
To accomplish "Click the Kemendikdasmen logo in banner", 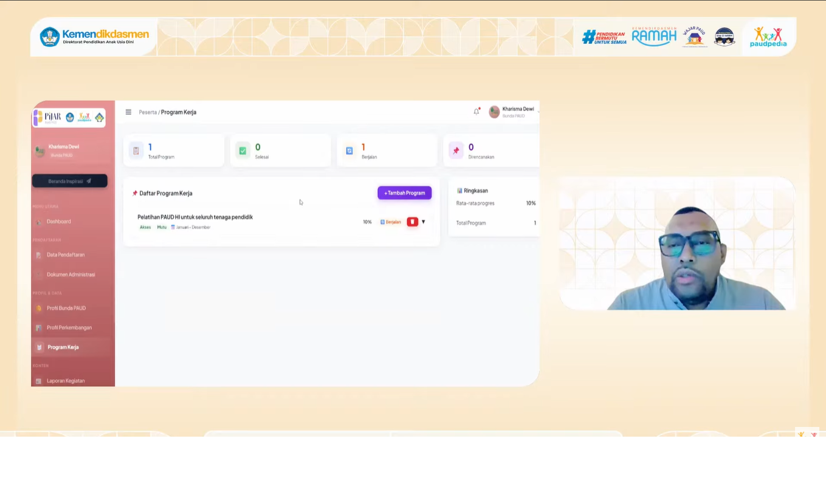I will click(94, 36).
